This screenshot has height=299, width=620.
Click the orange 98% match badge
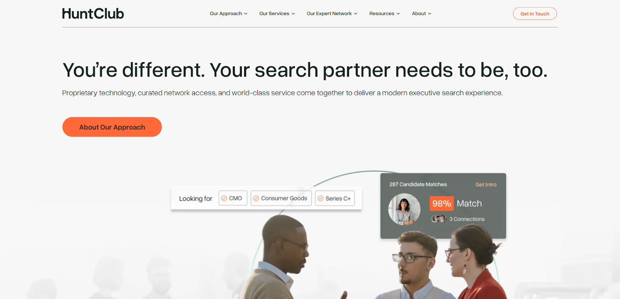click(442, 203)
